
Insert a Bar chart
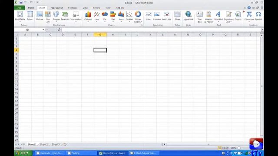113,16
